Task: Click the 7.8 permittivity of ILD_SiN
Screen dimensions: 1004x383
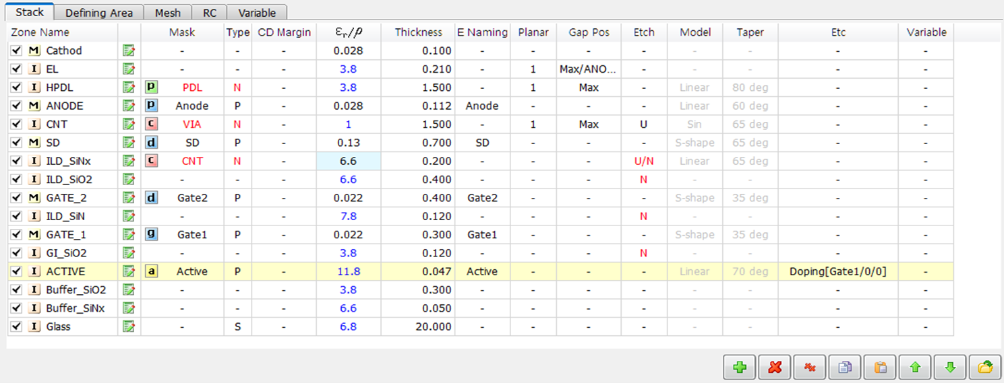Action: click(x=349, y=216)
